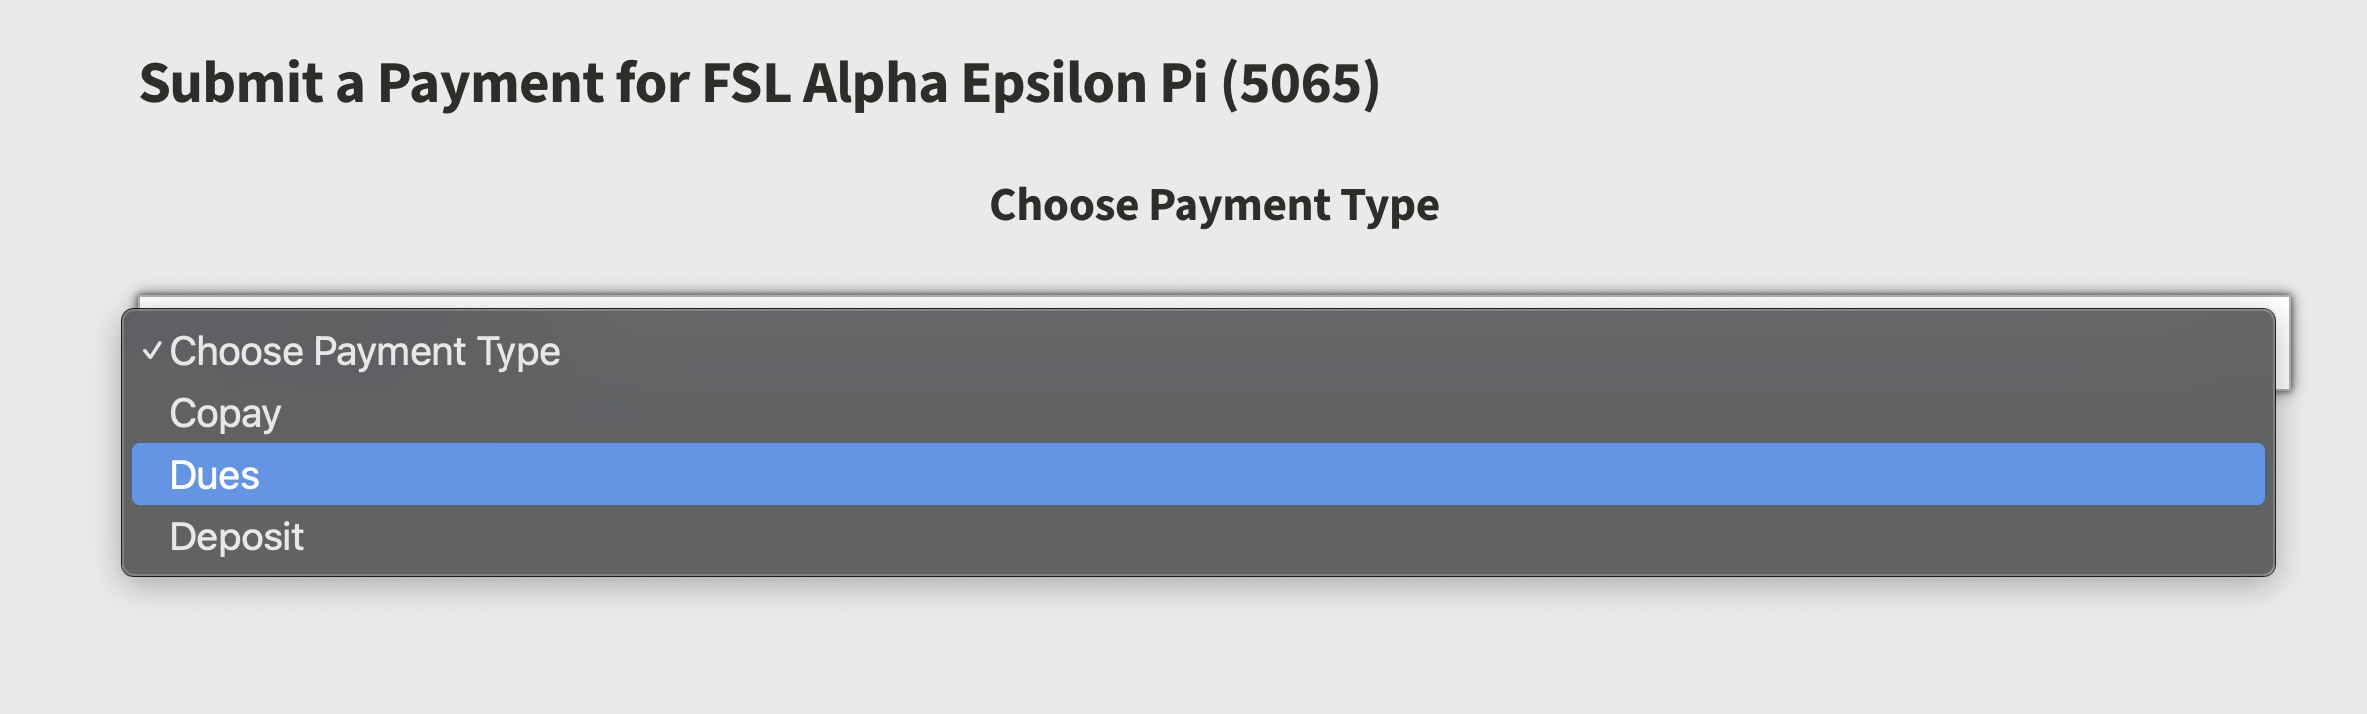The width and height of the screenshot is (2367, 714).
Task: Click empty page area below the dropdown list
Action: pos(1196,648)
